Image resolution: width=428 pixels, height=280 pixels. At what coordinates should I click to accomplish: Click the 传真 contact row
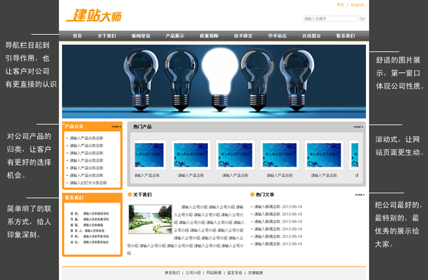point(89,219)
